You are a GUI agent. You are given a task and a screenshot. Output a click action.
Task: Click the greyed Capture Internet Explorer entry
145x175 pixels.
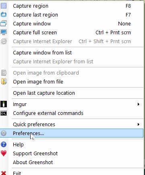pyautogui.click(x=72, y=42)
